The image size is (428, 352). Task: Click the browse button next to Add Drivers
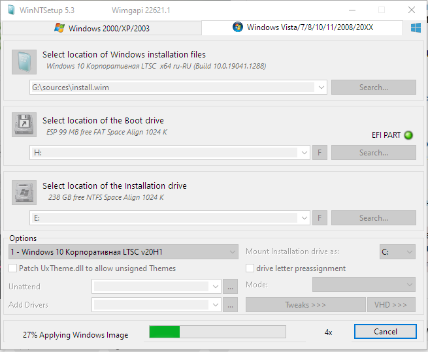231,305
